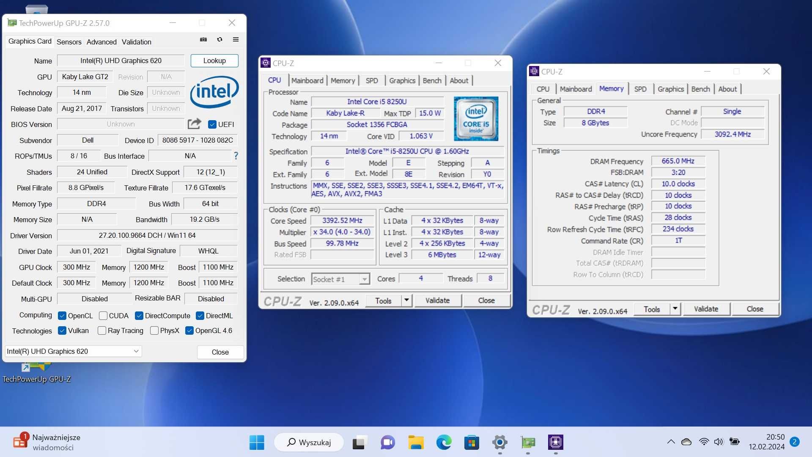Screen dimensions: 812x457
Task: Toggle the PhysX checkbox
Action: [x=154, y=330]
